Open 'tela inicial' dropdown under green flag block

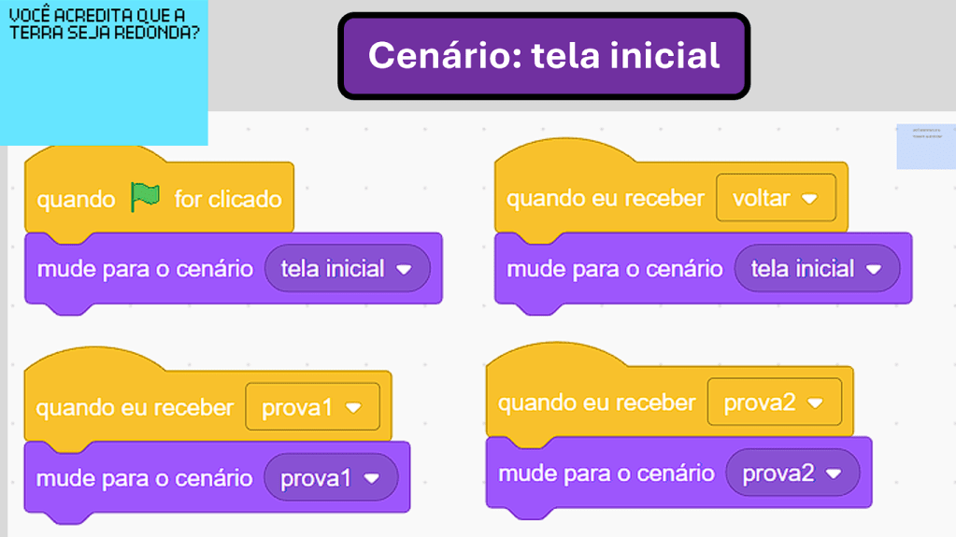pos(403,269)
